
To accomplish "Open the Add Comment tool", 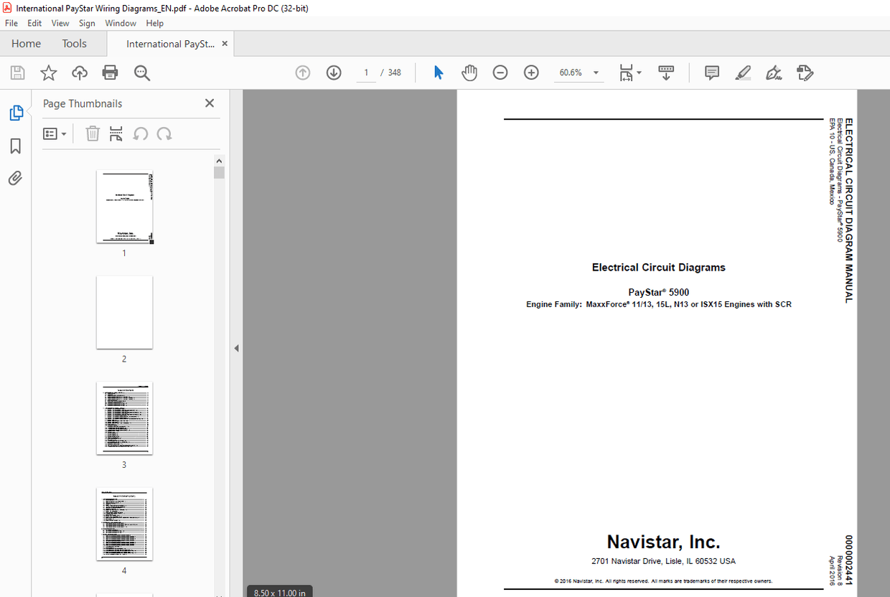I will [711, 72].
